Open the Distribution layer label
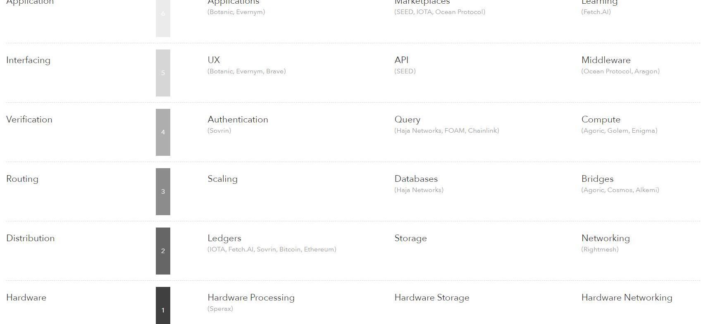701x324 pixels. (30, 238)
